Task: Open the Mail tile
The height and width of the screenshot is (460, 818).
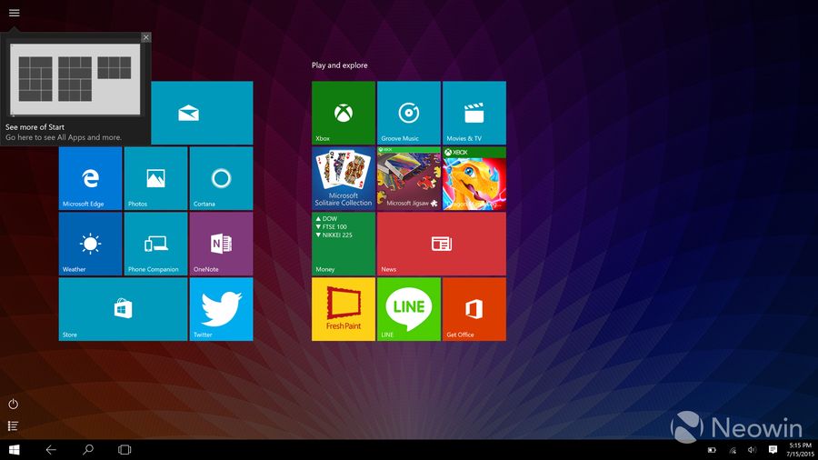Action: coord(202,113)
